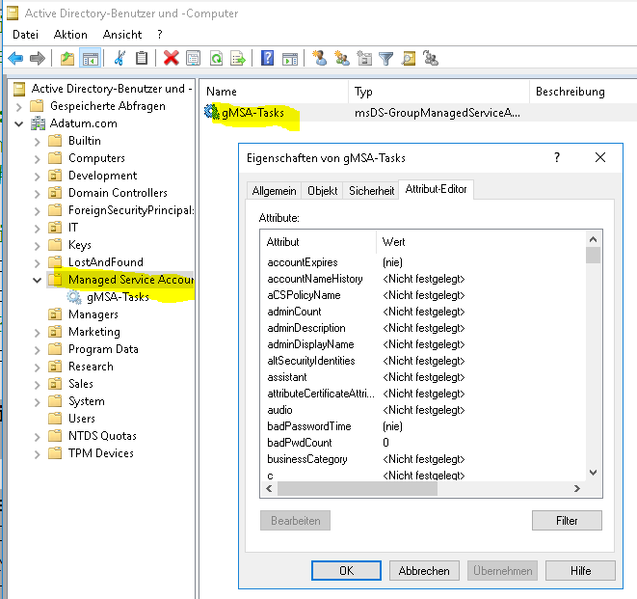The width and height of the screenshot is (637, 599).
Task: Click the Forward arrow toolbar icon
Action: 38,58
